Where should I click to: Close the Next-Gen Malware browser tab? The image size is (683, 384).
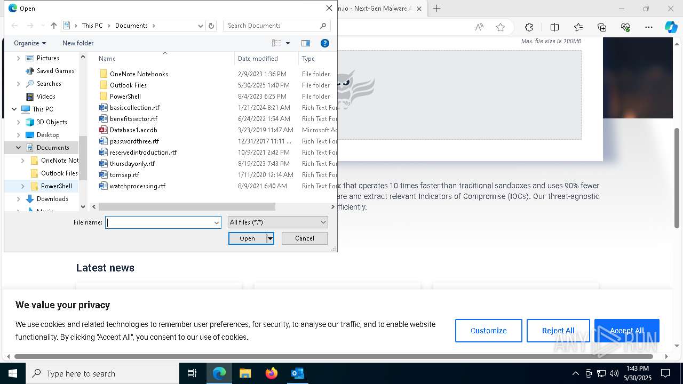pyautogui.click(x=419, y=9)
